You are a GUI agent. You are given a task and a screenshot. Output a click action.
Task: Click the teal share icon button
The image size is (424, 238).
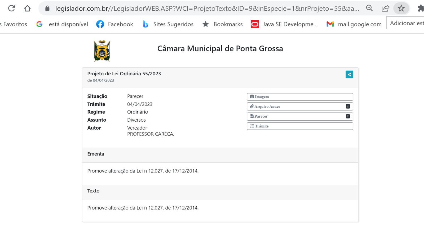[349, 75]
